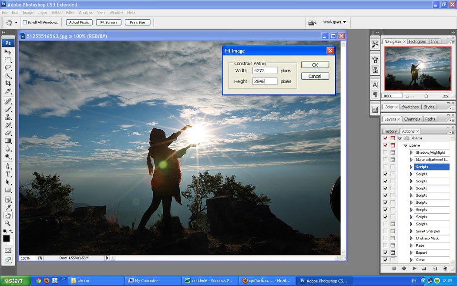Select the Move tool
This screenshot has width=457, height=286.
(x=8, y=52)
